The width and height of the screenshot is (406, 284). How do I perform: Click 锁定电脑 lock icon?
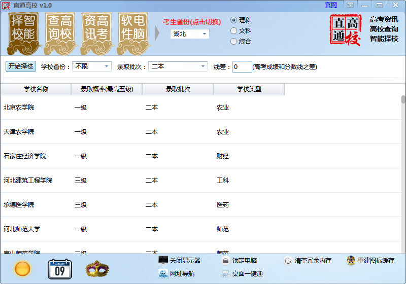coord(226,260)
